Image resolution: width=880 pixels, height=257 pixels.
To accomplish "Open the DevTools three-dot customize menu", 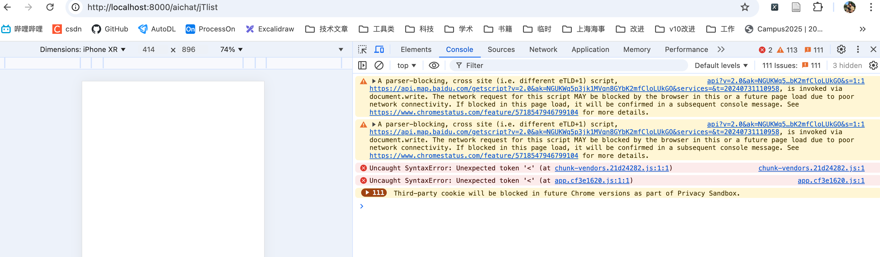I will (857, 50).
